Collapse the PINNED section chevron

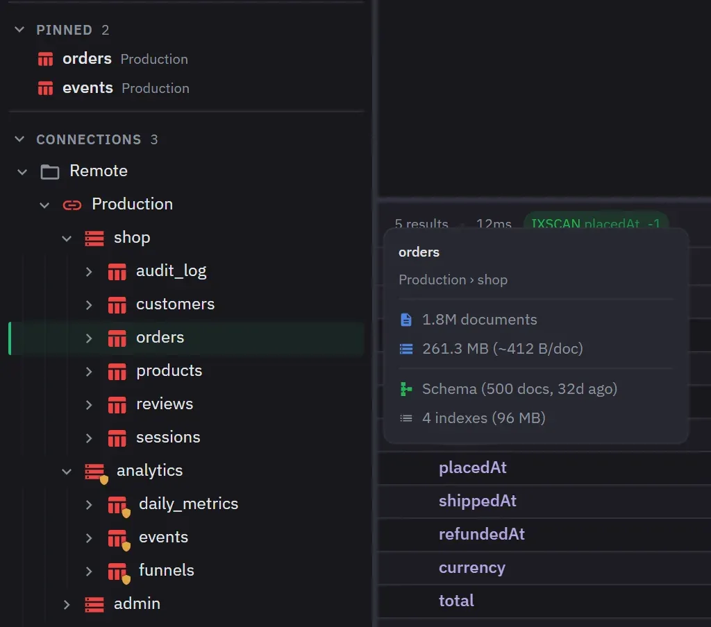click(19, 30)
